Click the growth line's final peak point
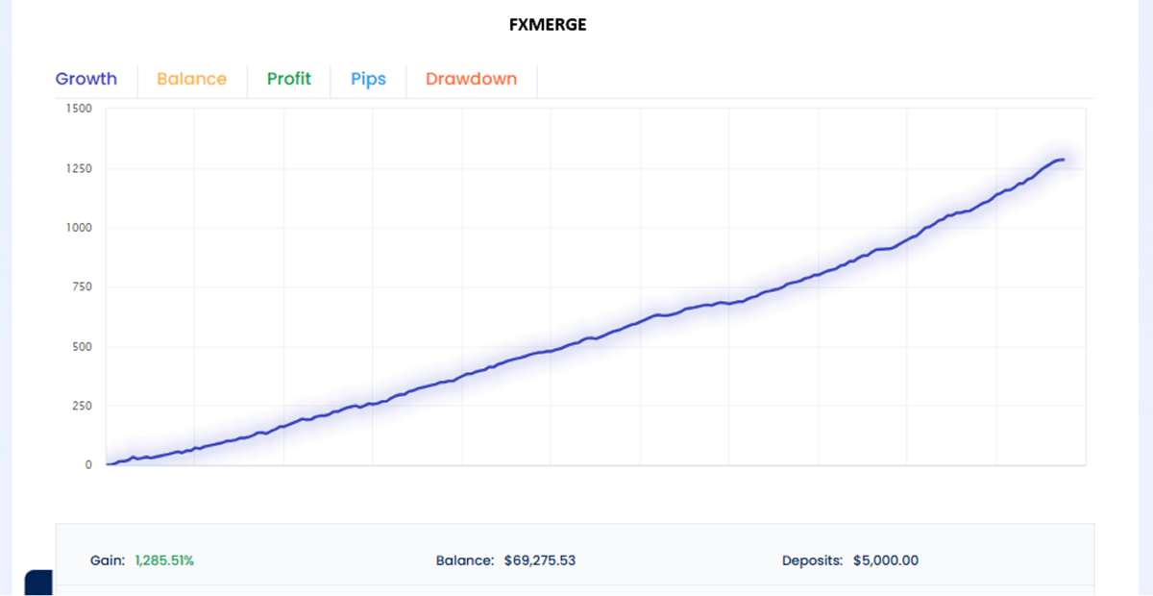The image size is (1153, 596). click(1062, 160)
